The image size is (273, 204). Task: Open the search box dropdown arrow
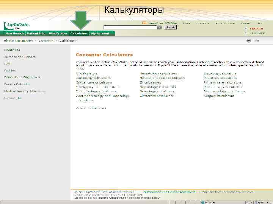159,28
